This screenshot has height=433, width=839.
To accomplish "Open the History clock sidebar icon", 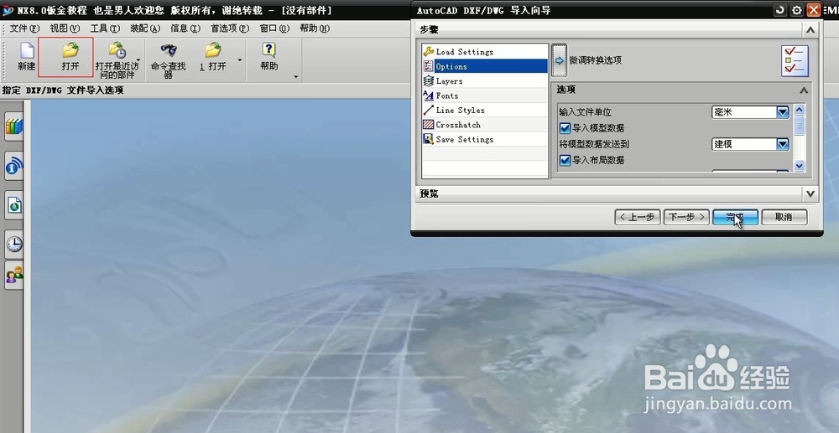I will click(14, 244).
